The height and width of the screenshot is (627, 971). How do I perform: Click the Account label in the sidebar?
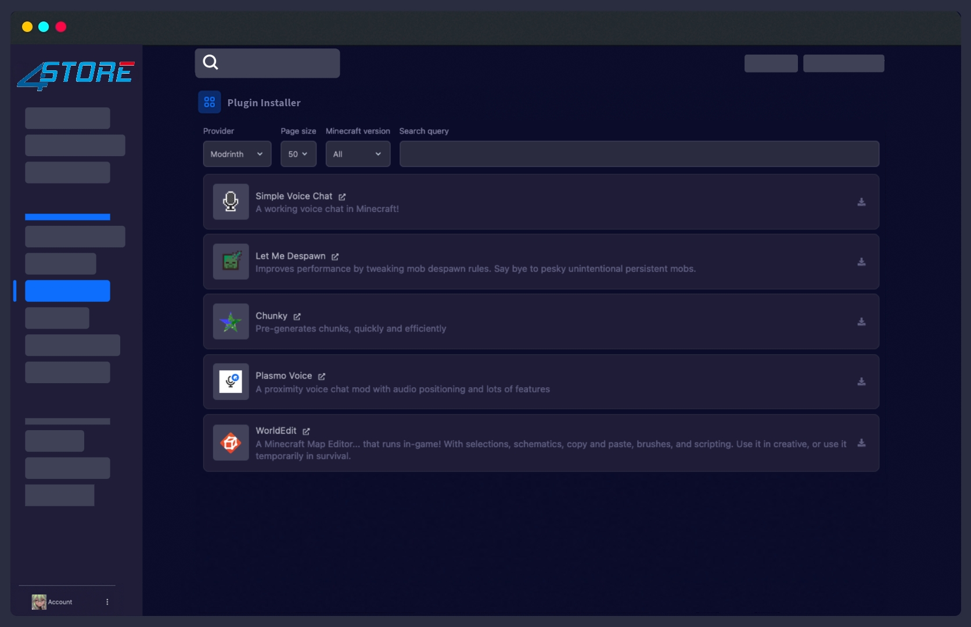(x=60, y=602)
